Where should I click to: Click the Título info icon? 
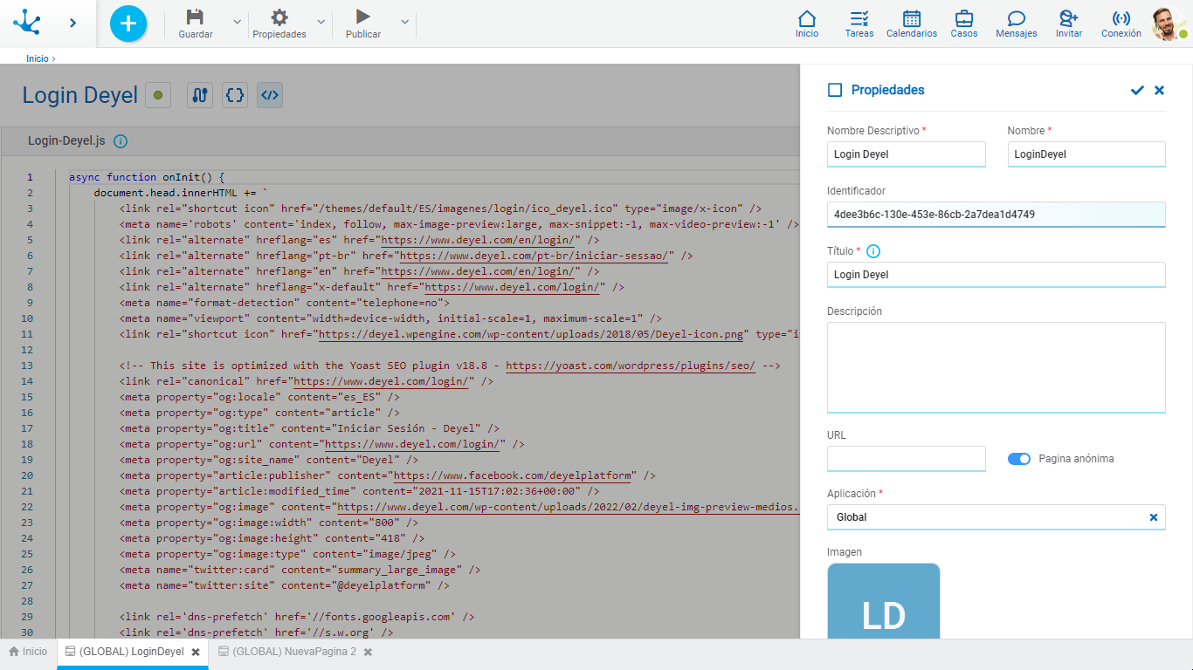[873, 251]
